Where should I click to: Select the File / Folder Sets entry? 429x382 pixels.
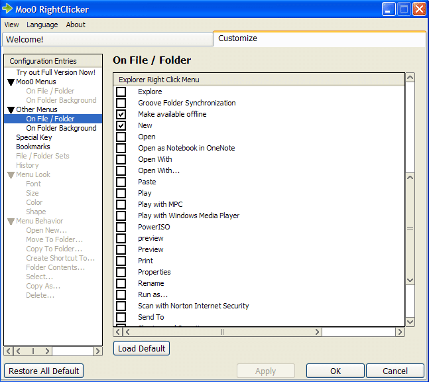[x=42, y=156]
